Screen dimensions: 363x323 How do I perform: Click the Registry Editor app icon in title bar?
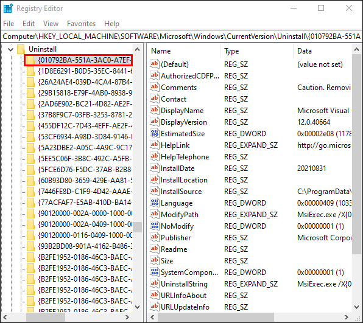(x=8, y=9)
